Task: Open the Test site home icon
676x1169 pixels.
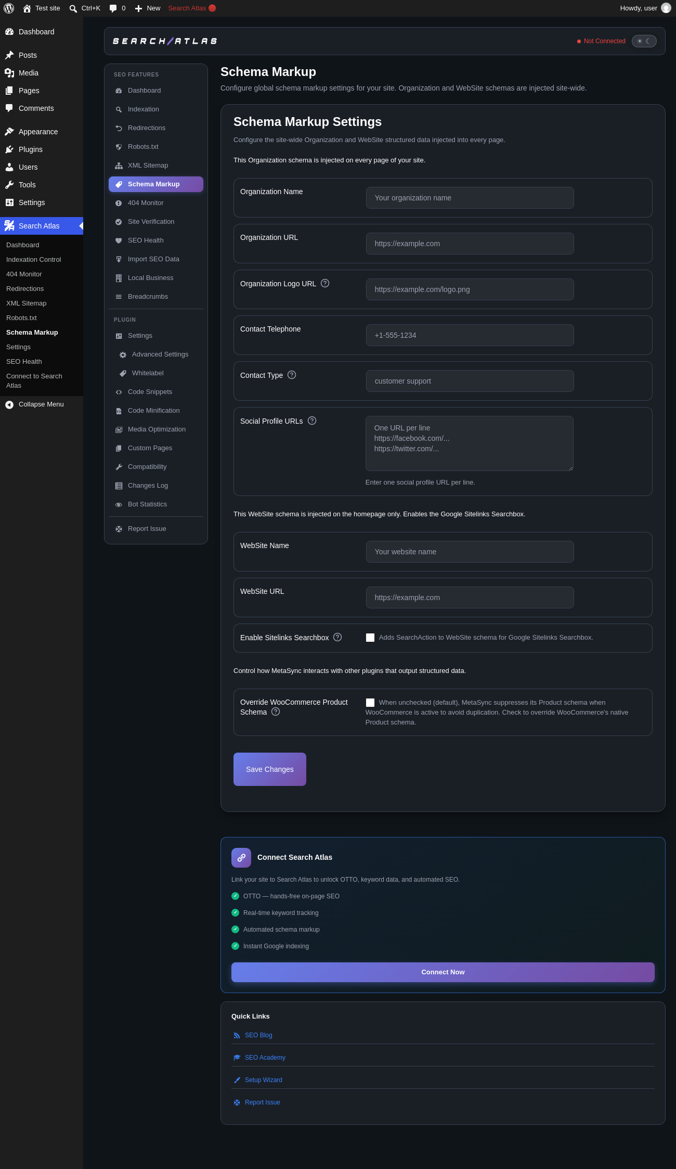Action: click(27, 8)
